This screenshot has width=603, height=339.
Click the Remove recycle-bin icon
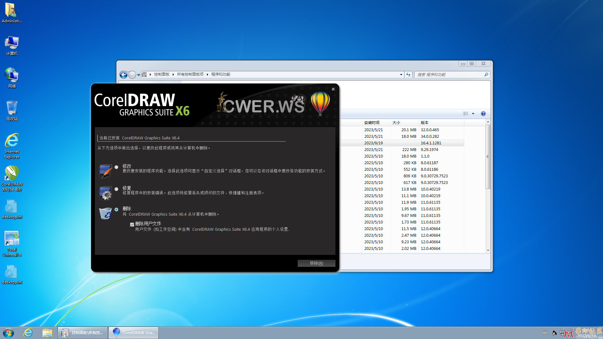(x=105, y=213)
